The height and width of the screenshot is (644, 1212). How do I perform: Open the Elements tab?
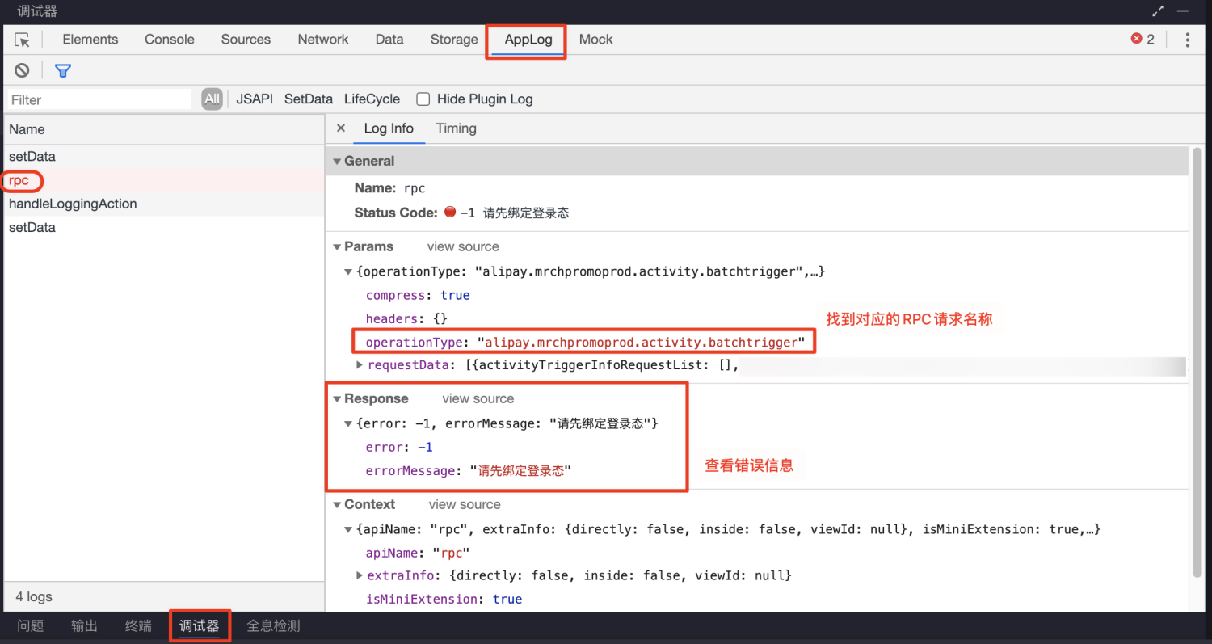(90, 39)
